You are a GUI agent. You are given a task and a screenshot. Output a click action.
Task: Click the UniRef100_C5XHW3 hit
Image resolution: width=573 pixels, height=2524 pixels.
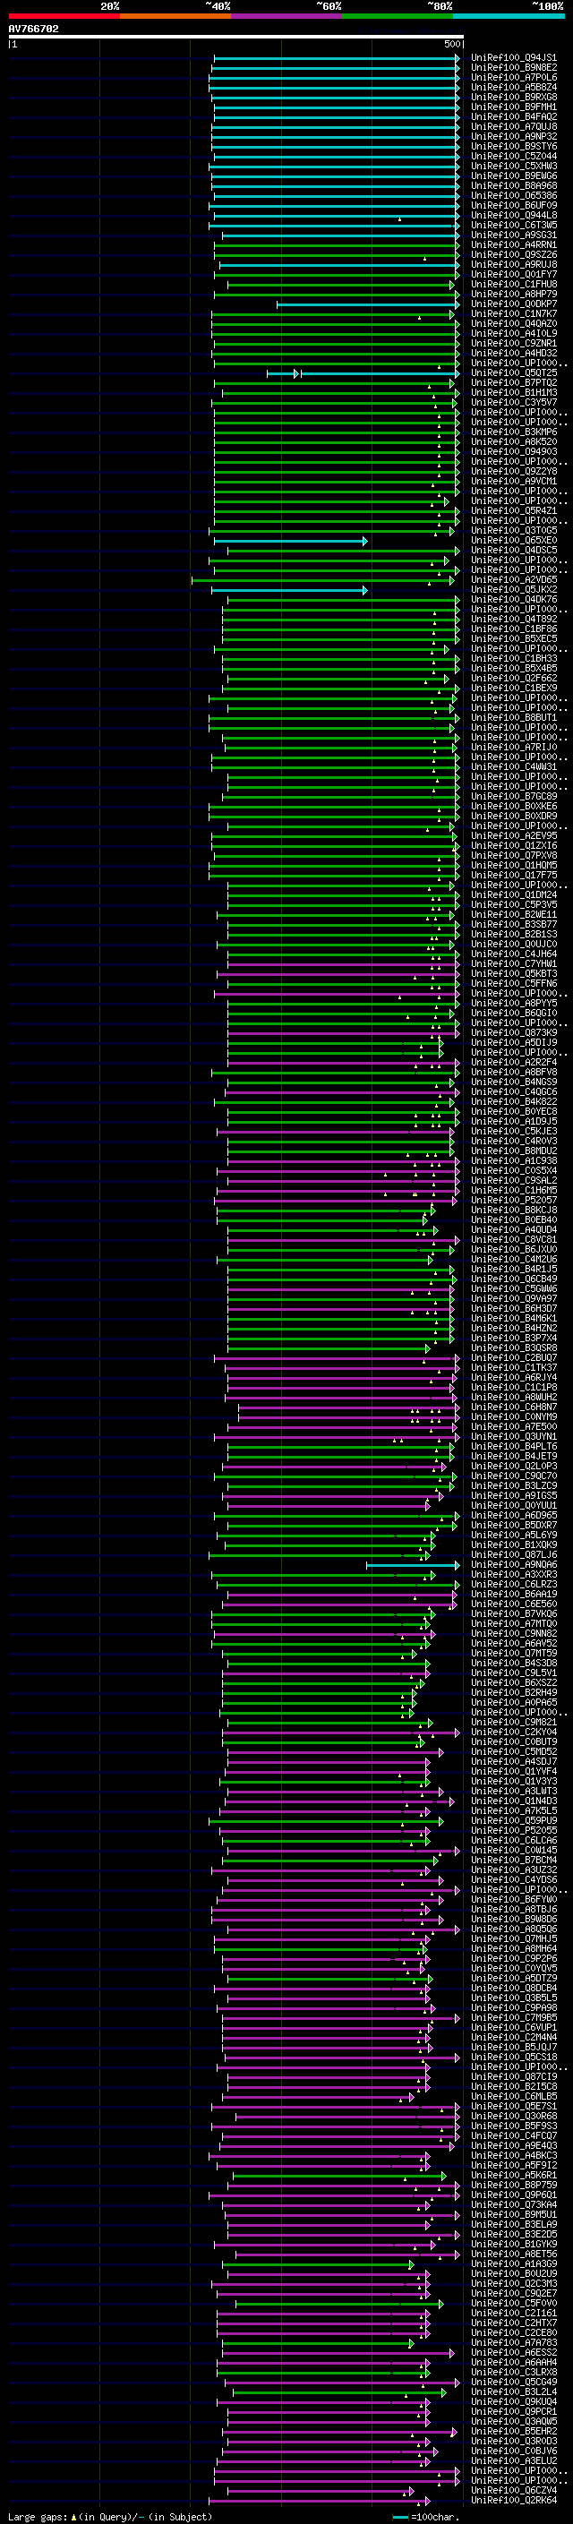pyautogui.click(x=513, y=166)
